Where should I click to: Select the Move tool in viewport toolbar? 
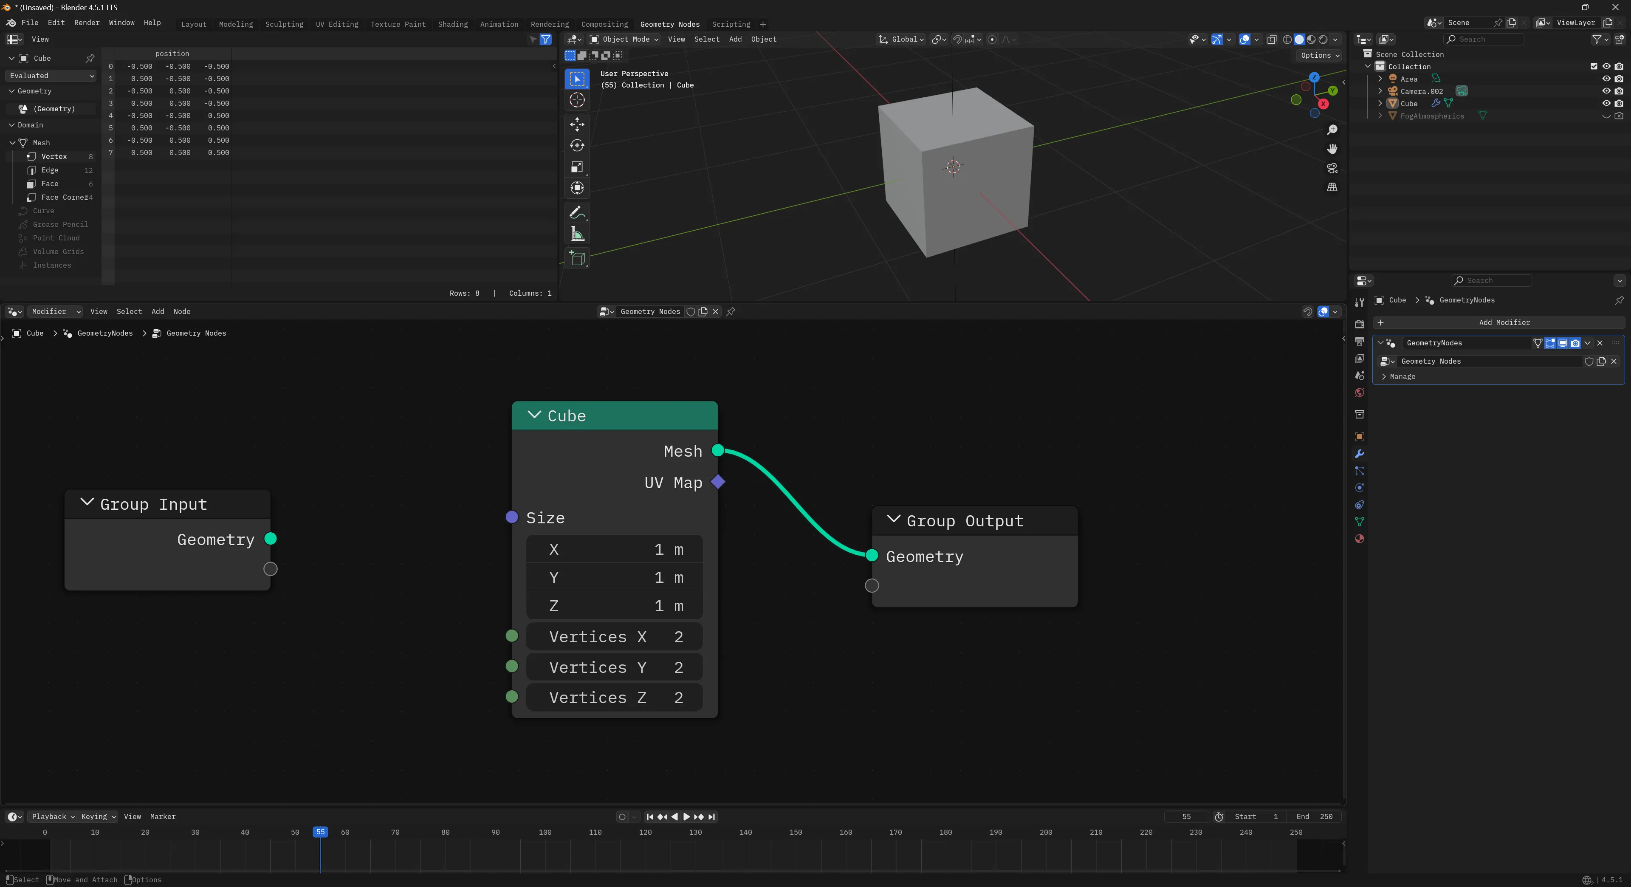(x=577, y=125)
